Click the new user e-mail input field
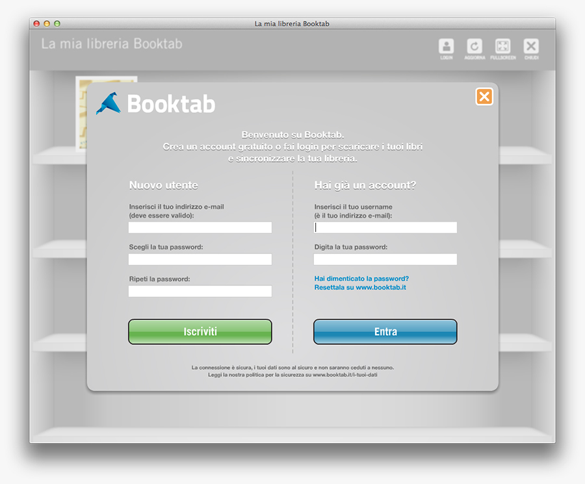 click(x=200, y=227)
